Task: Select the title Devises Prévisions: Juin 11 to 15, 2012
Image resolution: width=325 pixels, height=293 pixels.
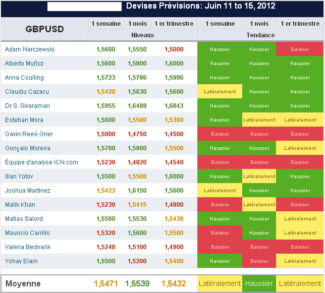Action: click(x=201, y=6)
